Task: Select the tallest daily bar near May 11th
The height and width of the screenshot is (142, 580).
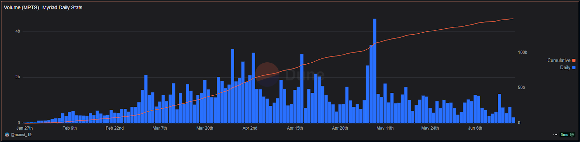Action: (x=374, y=71)
